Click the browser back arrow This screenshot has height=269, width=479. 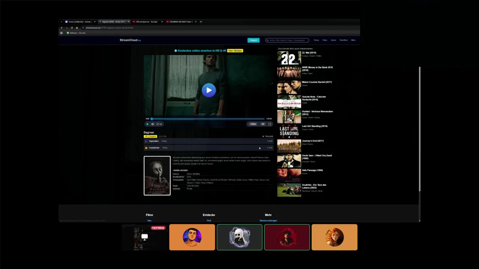pos(62,28)
